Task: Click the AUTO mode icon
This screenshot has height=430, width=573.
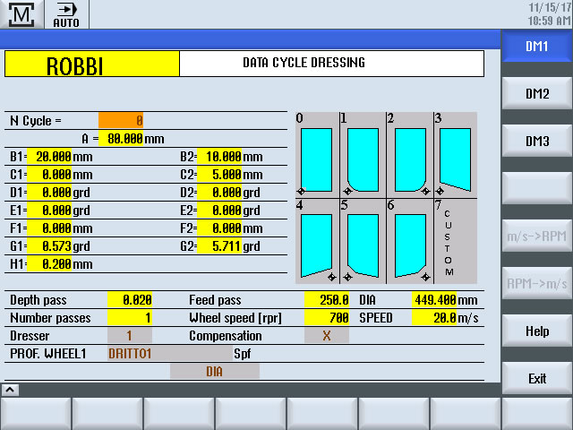Action: coord(66,14)
